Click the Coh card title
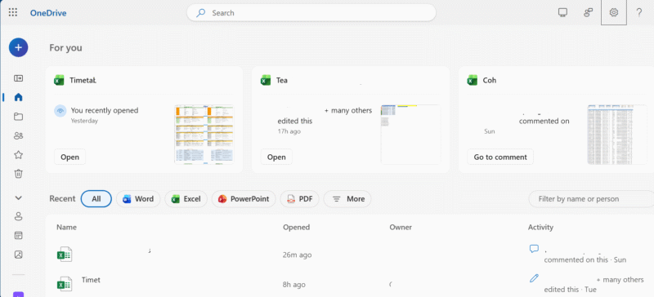Viewport: 654px width, 297px height. click(x=490, y=81)
